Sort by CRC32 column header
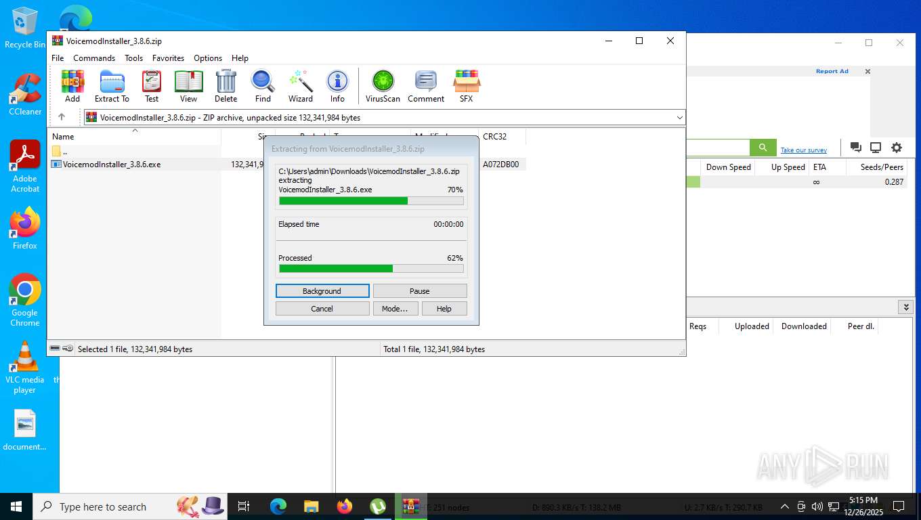The width and height of the screenshot is (921, 520). point(502,137)
